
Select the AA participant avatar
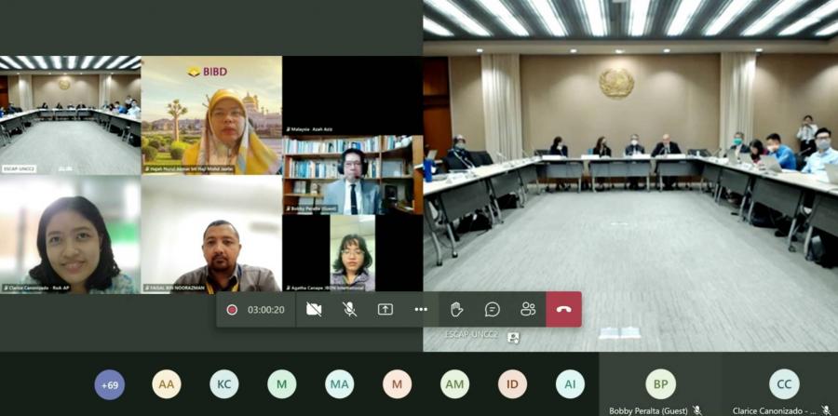click(167, 384)
